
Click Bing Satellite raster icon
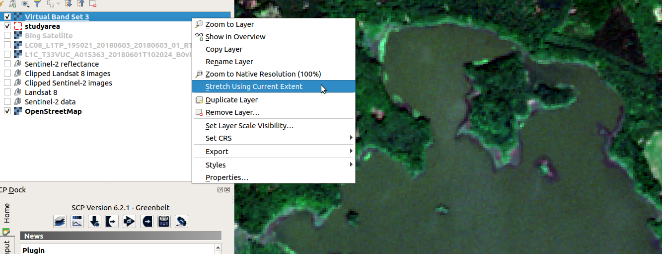pyautogui.click(x=18, y=36)
